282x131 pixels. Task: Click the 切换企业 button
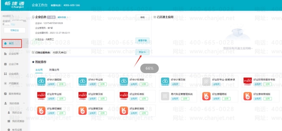14,30
